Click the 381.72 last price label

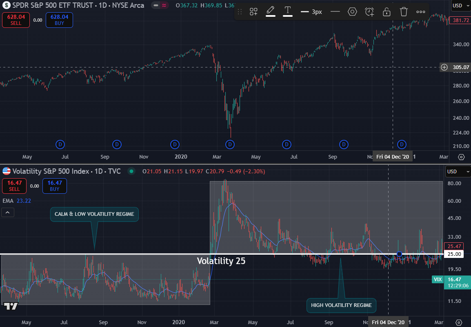tap(460, 20)
